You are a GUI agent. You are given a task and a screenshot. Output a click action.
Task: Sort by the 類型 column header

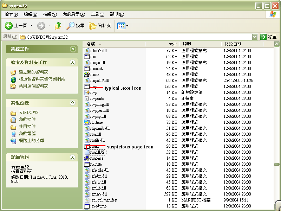[200, 44]
